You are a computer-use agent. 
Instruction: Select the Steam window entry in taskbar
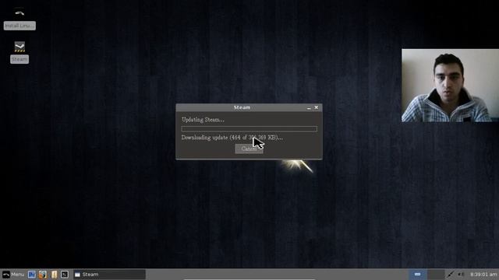(x=109, y=275)
